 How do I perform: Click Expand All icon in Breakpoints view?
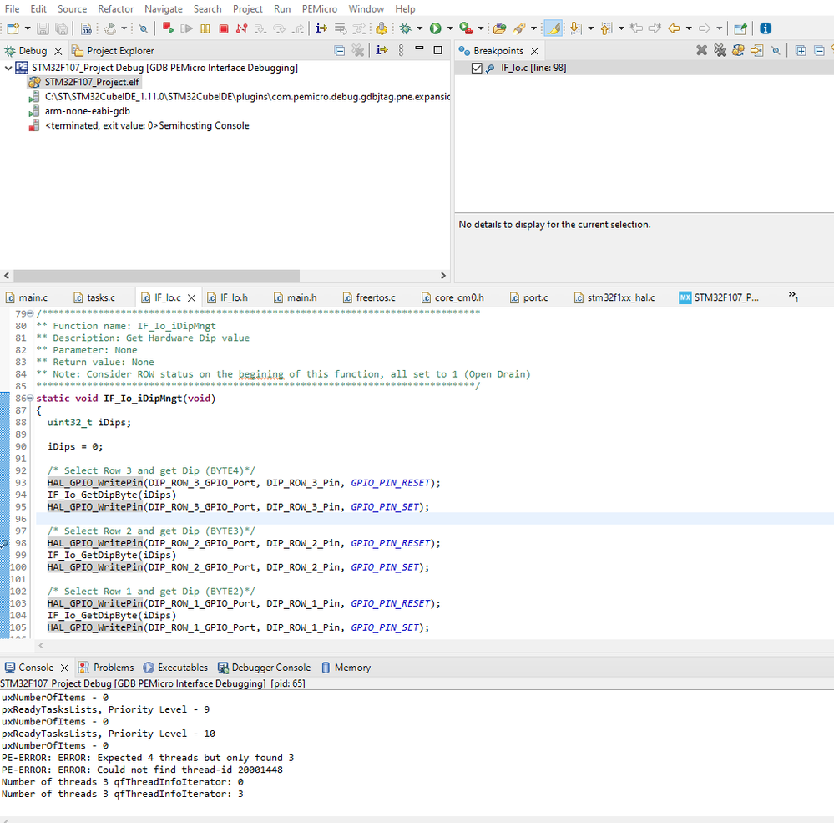pos(801,51)
